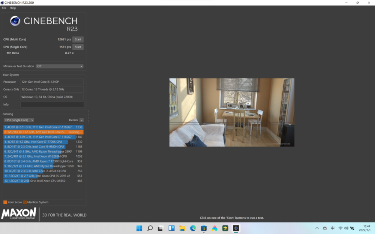
Task: Select ranking row 10 i7-4850HQ
Action: (43, 171)
